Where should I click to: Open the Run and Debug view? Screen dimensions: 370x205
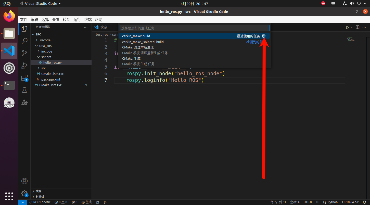24,66
